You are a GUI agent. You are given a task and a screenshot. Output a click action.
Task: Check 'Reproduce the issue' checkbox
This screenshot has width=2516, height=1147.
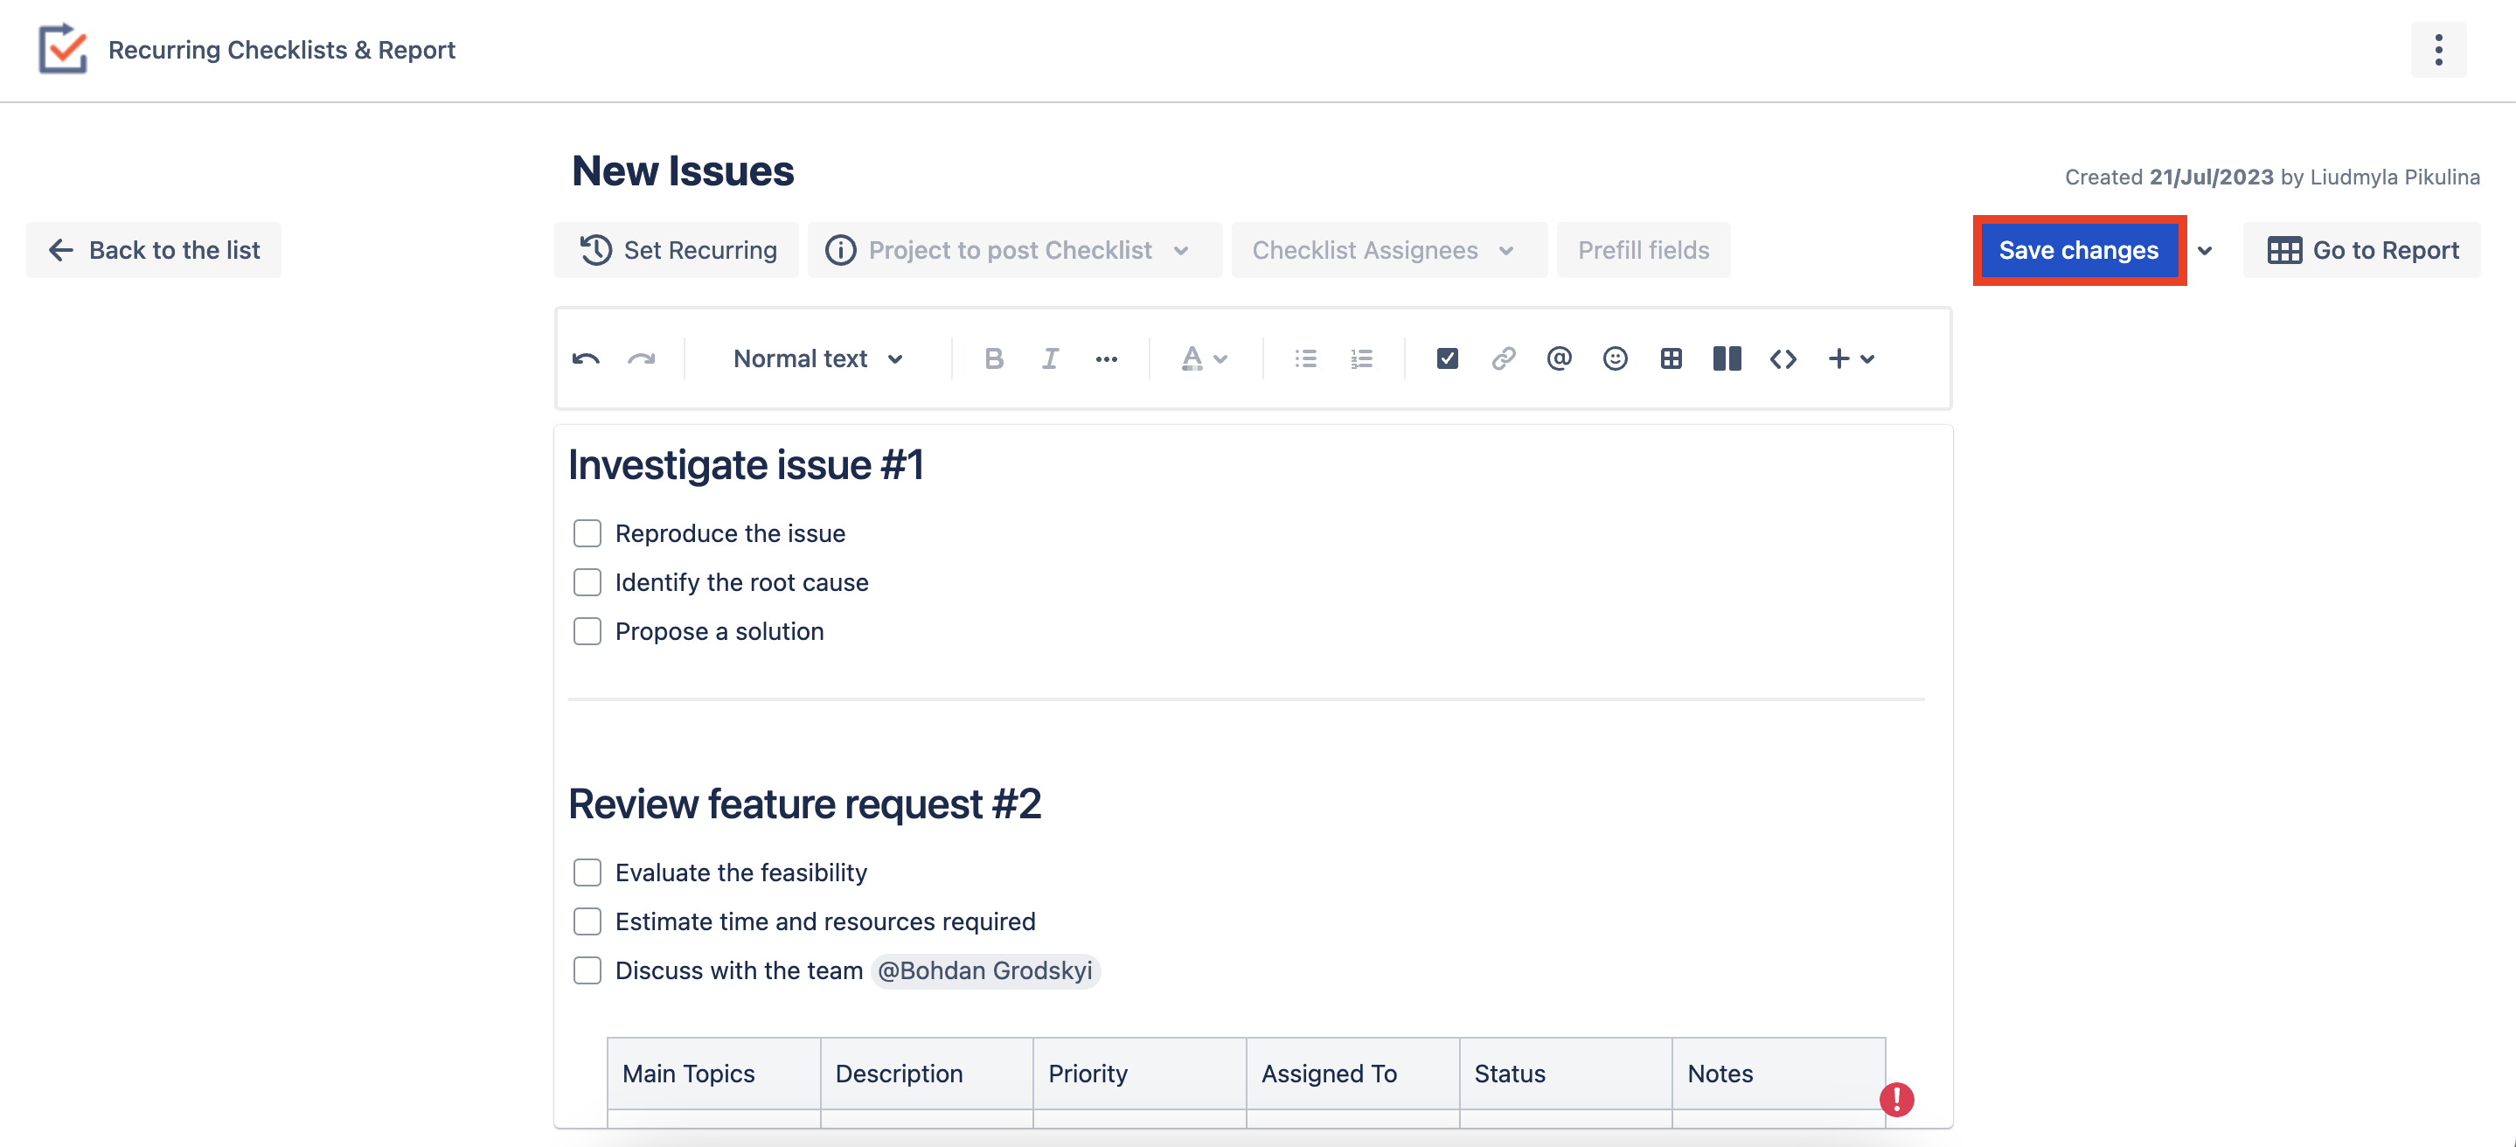click(587, 533)
